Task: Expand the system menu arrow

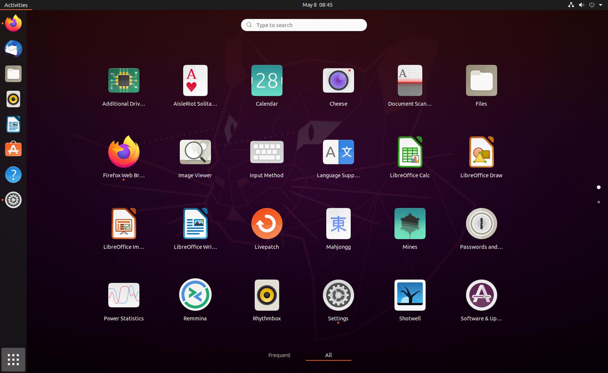Action: (601, 5)
